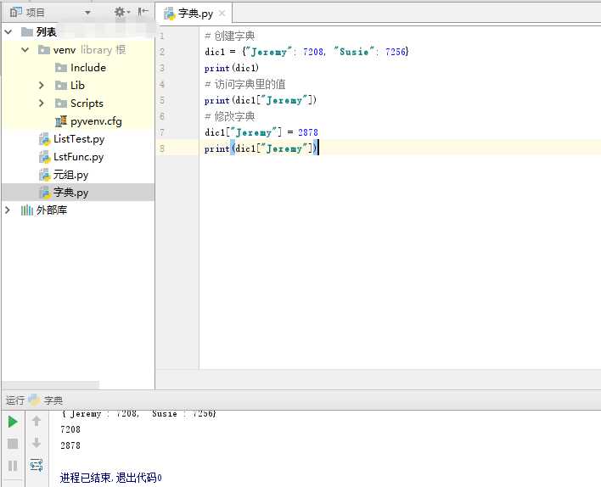Click console output line 7208
The image size is (601, 487).
(x=70, y=429)
